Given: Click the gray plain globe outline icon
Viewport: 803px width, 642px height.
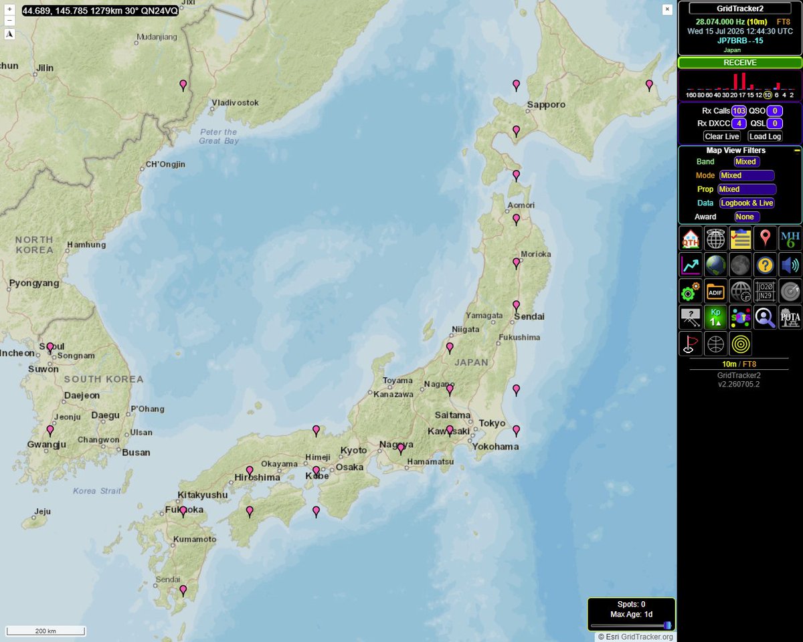Looking at the screenshot, I should pyautogui.click(x=715, y=343).
